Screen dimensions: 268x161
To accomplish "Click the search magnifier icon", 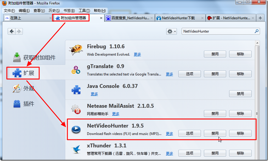I will [256, 31].
